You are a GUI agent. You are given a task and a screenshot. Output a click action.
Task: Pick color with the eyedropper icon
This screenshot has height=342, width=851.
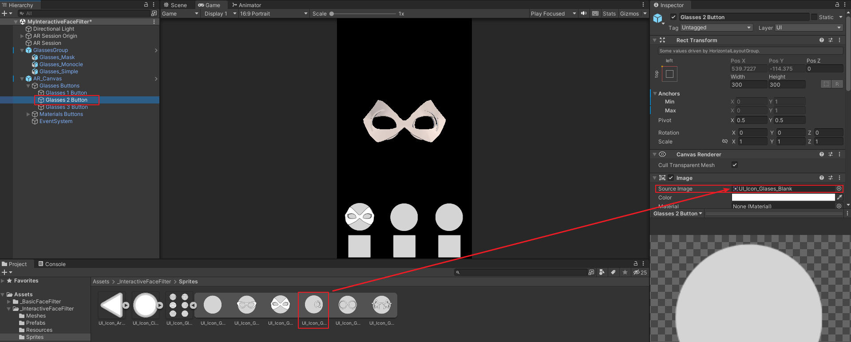point(839,197)
